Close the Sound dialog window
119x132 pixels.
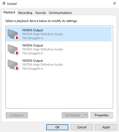coord(115,4)
